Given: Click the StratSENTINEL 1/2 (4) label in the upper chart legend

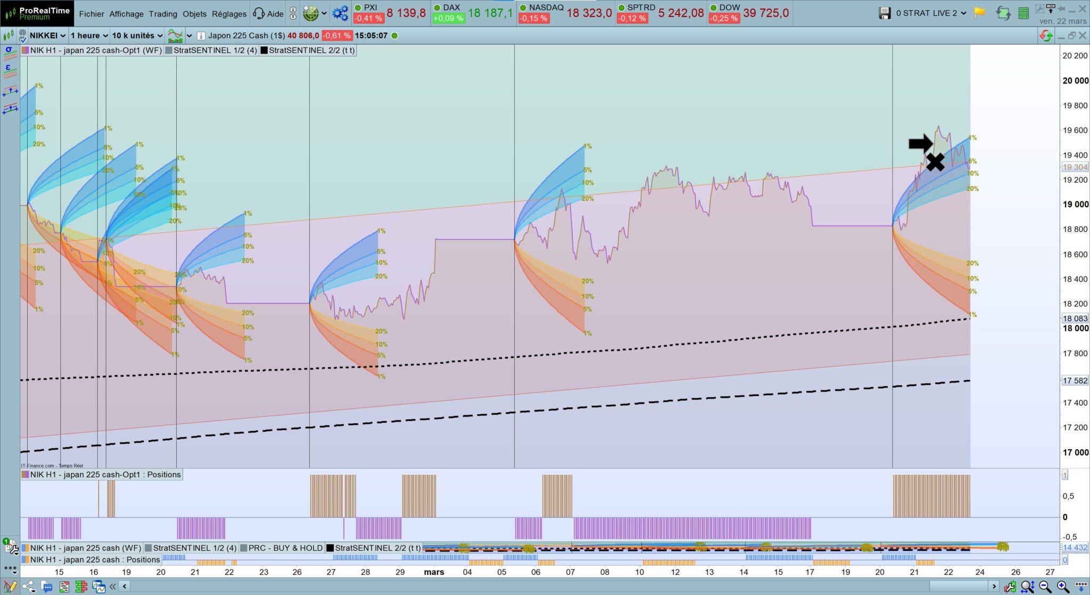Looking at the screenshot, I should coord(215,51).
